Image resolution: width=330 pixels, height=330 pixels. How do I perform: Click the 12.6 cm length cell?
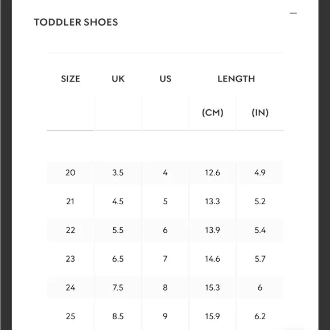tap(213, 173)
